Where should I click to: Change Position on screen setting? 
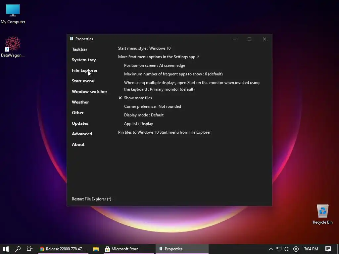155,65
